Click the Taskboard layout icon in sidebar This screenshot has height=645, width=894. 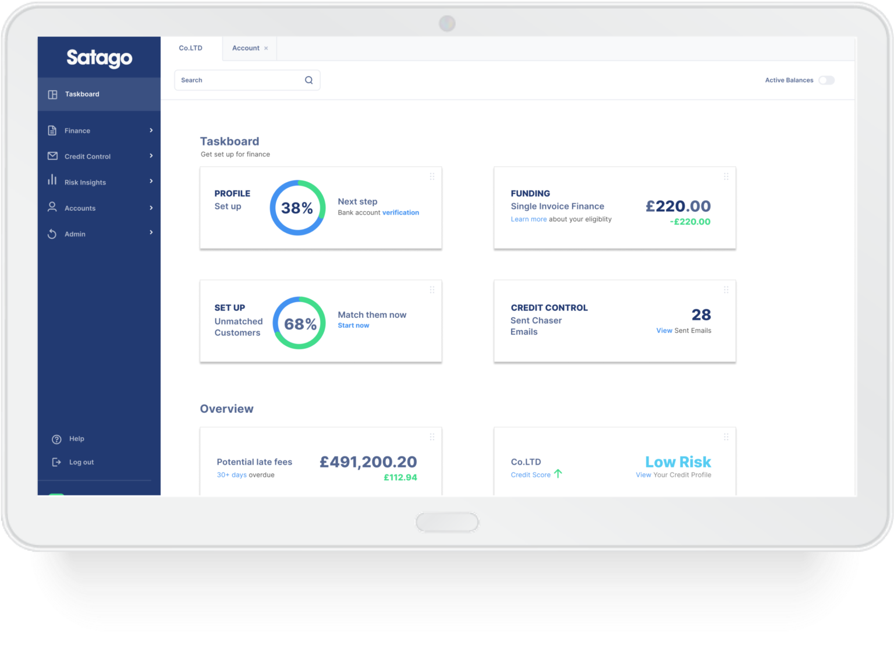(x=52, y=94)
